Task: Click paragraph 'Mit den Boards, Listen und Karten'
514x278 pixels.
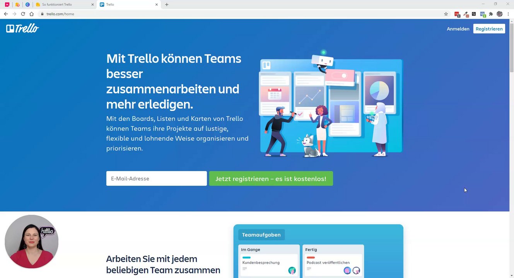Action: (178, 133)
